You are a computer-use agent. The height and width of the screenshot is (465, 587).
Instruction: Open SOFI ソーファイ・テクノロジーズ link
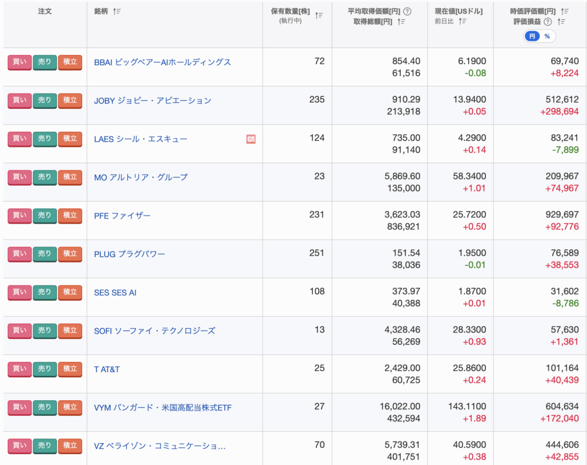click(154, 331)
